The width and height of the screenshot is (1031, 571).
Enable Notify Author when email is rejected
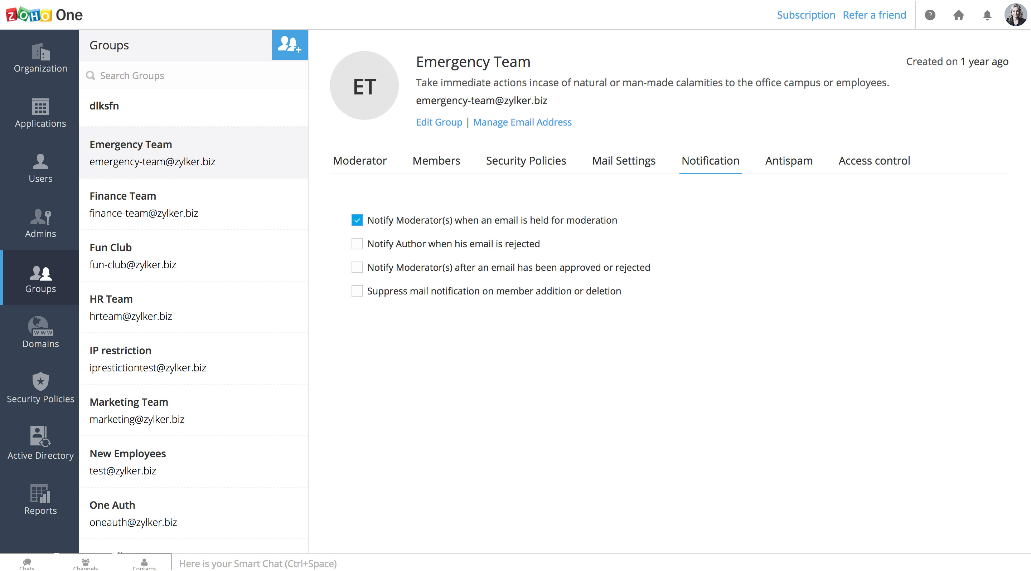pos(357,244)
